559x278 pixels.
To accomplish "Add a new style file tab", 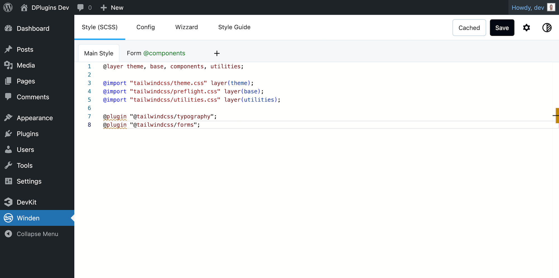I will click(217, 53).
